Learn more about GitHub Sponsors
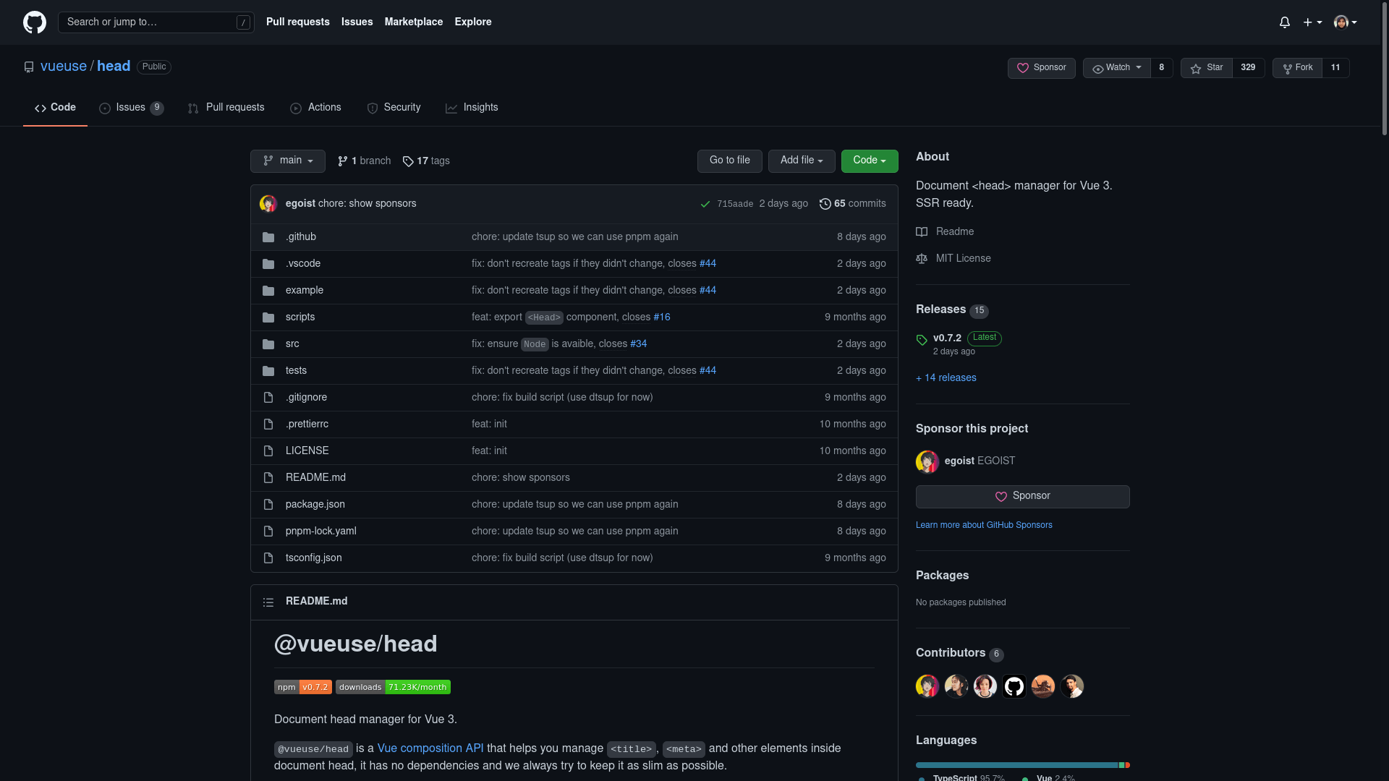This screenshot has height=781, width=1389. pos(984,526)
